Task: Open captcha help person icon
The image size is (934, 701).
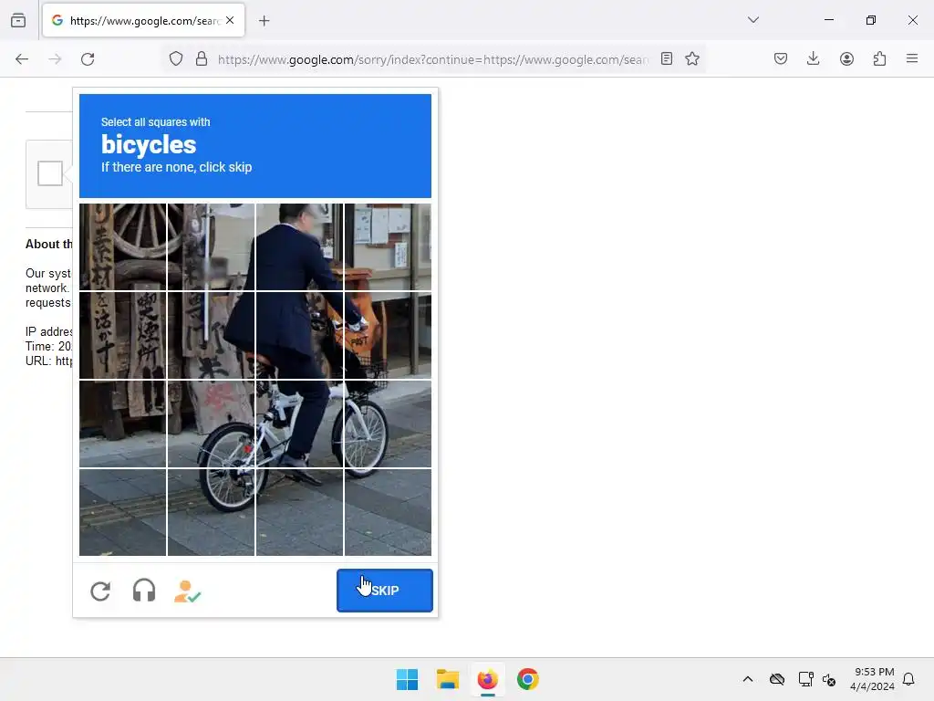Action: coord(187,591)
